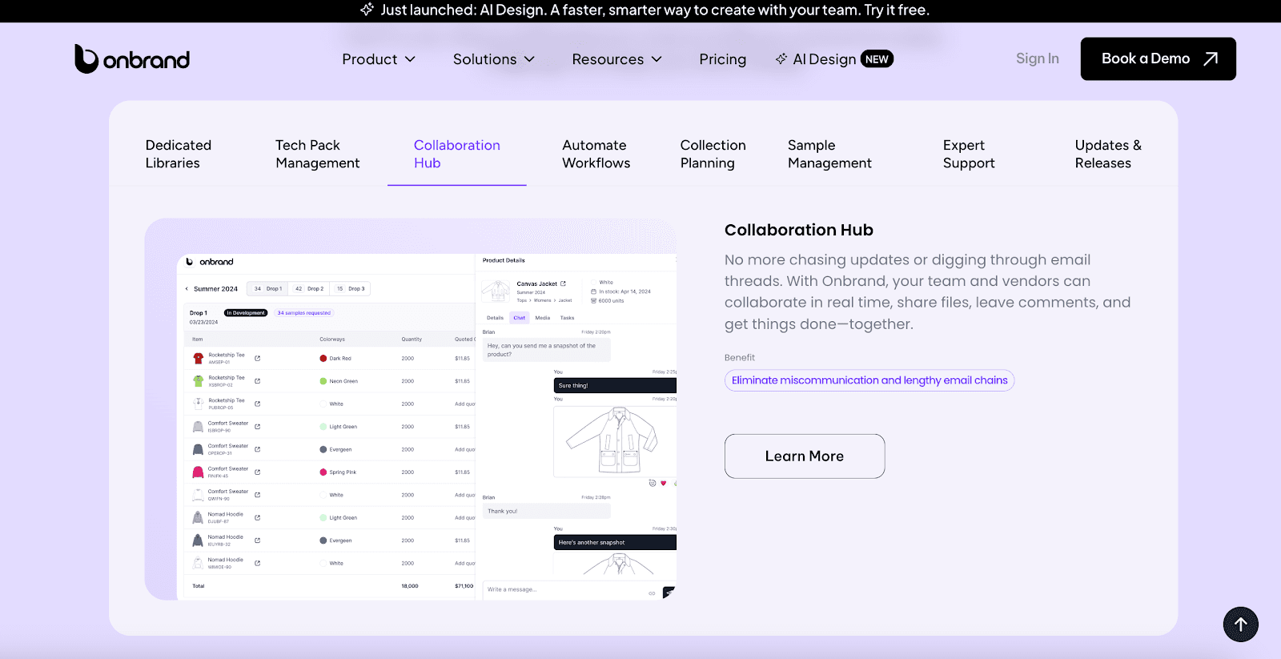The height and width of the screenshot is (659, 1281).
Task: Click the "Just launched: AI Design" banner text
Action: [x=655, y=10]
